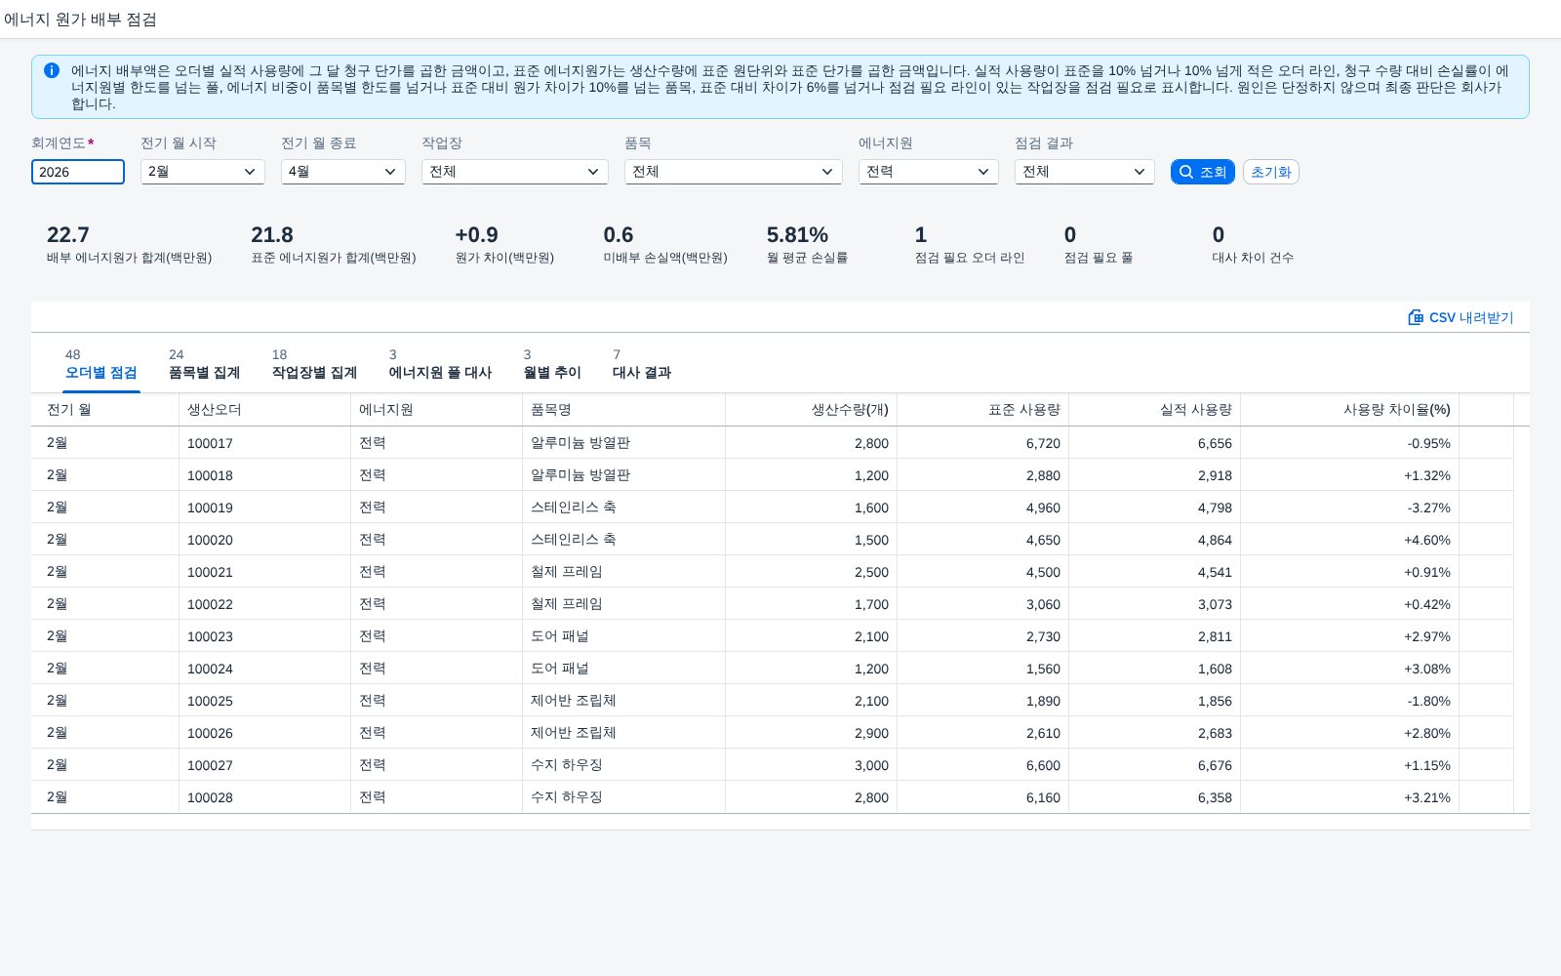The image size is (1561, 976).
Task: Click the CSV 내려받기 link
Action: (1461, 317)
